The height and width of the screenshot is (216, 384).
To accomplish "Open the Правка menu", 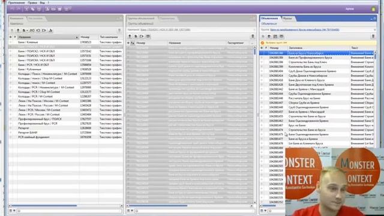I will coord(32,2).
